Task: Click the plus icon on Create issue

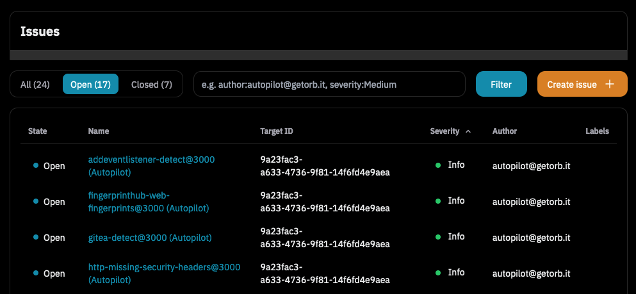Action: pyautogui.click(x=609, y=84)
